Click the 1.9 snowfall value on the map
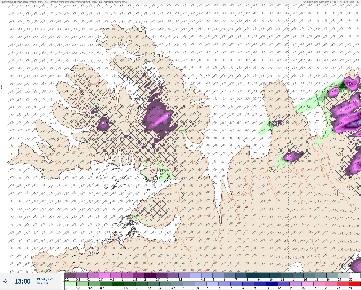 point(350,84)
